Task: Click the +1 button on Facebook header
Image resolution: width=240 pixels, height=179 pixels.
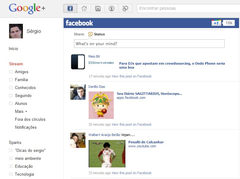Action: [216, 23]
